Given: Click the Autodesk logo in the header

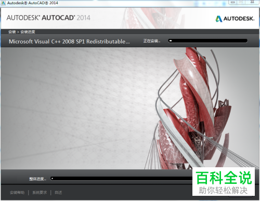Looking at the screenshot, I should point(235,19).
